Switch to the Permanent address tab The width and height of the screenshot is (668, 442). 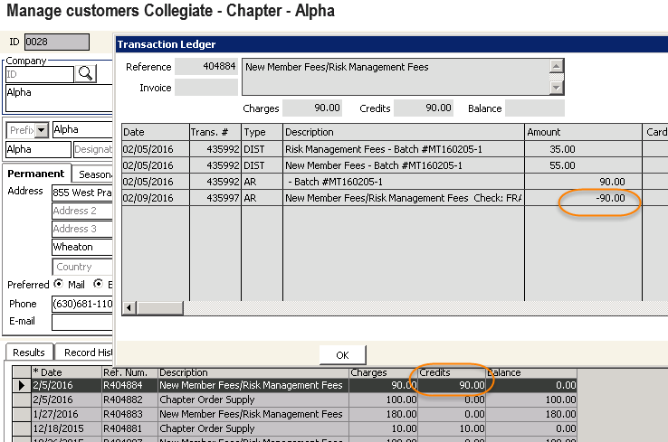point(36,174)
